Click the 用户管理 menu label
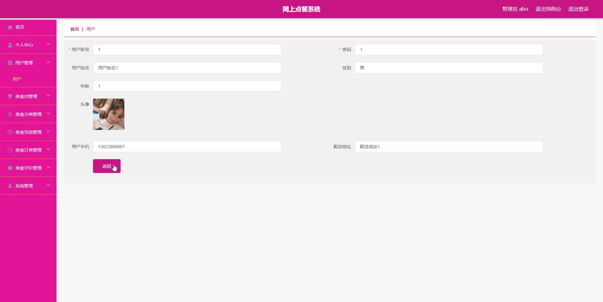Viewport: 603px width, 302px height. point(24,63)
